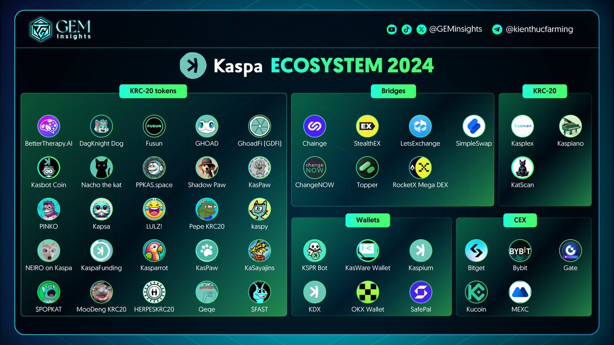This screenshot has width=614, height=345.
Task: Open the ChangeNOW icon
Action: point(315,168)
